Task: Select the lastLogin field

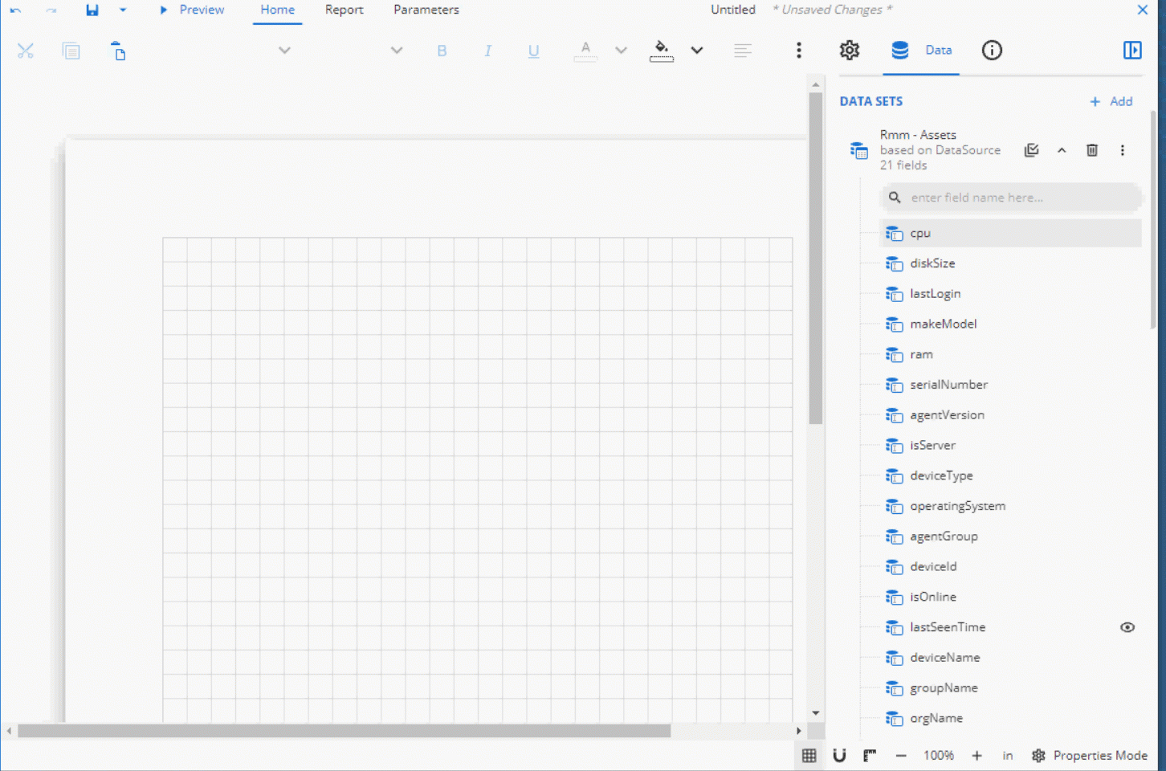Action: (1010, 294)
